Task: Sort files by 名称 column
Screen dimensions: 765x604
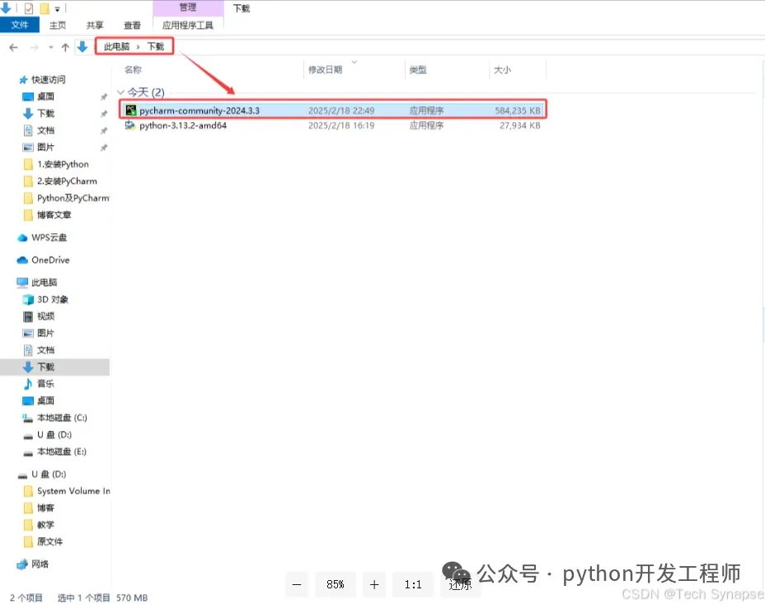Action: pyautogui.click(x=134, y=70)
